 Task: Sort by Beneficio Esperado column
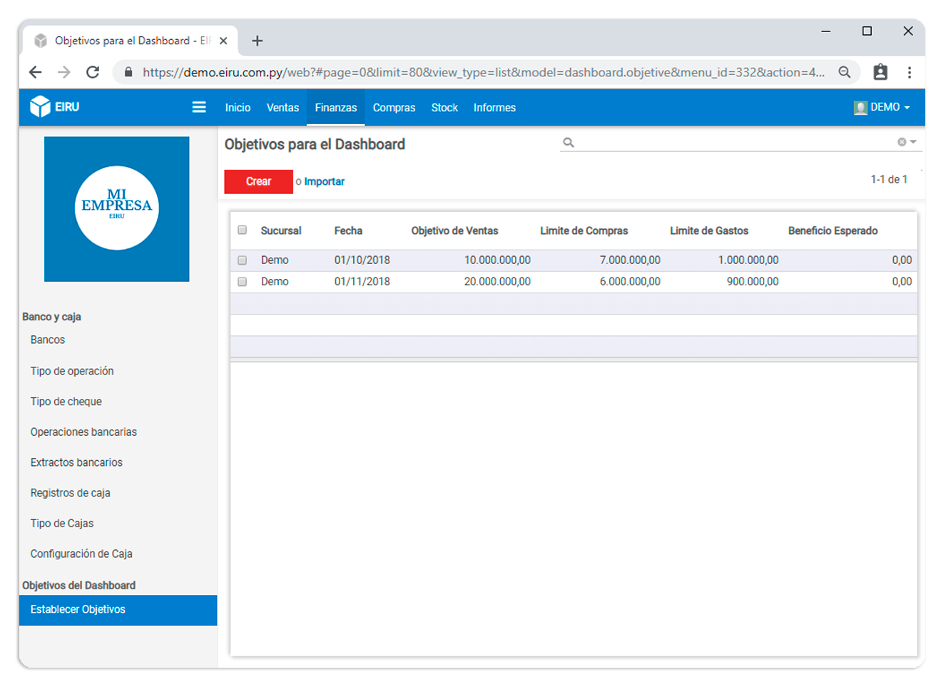(x=833, y=231)
